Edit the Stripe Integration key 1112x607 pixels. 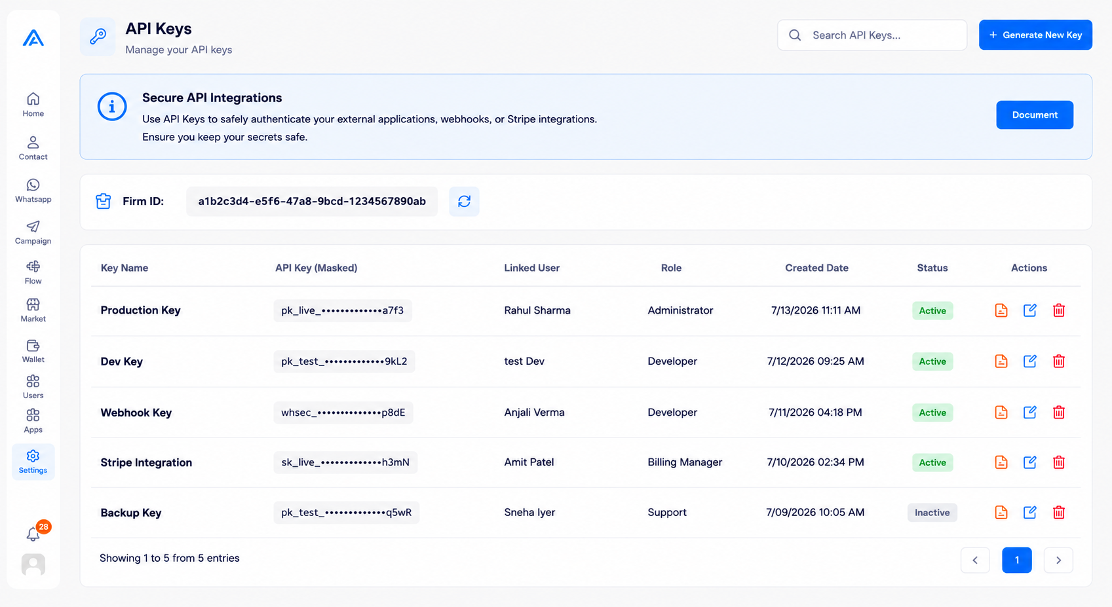click(1029, 462)
